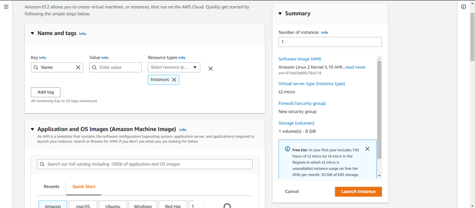The width and height of the screenshot is (475, 208).
Task: Click the magnifier in the AMI catalog search
Action: [42, 164]
